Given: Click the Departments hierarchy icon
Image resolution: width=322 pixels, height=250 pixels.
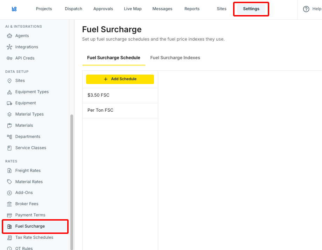Looking at the screenshot, I should click(9, 137).
